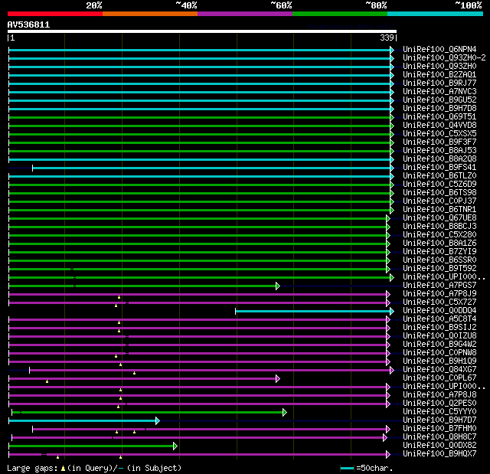The height and width of the screenshot is (474, 490).
Task: Open the UniRef100_B2ZAQ1 hit
Action: click(x=439, y=75)
